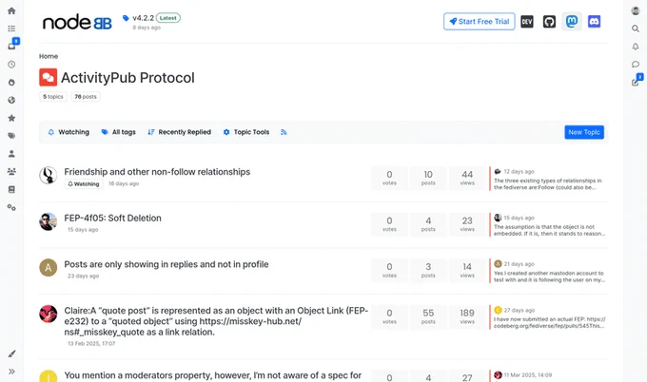Click the letter A avatar of Posts topic
Viewport: 647px width, 382px height.
click(x=49, y=268)
